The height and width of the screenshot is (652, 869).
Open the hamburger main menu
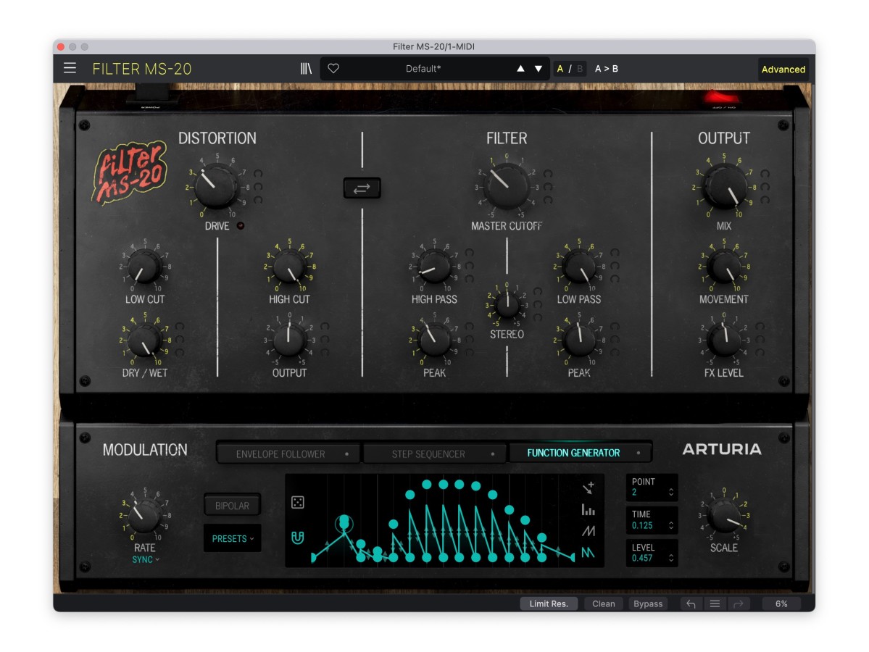(x=70, y=68)
